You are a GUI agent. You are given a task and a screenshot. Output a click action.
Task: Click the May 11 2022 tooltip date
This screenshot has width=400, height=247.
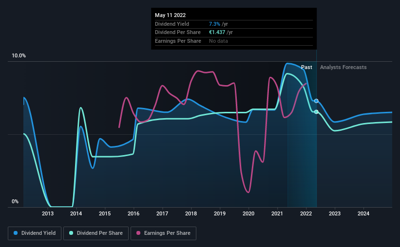[171, 15]
